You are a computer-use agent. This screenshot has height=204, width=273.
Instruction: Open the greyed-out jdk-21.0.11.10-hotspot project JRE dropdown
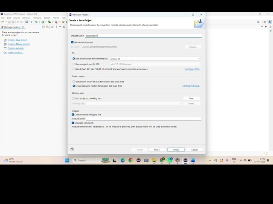tap(155, 64)
